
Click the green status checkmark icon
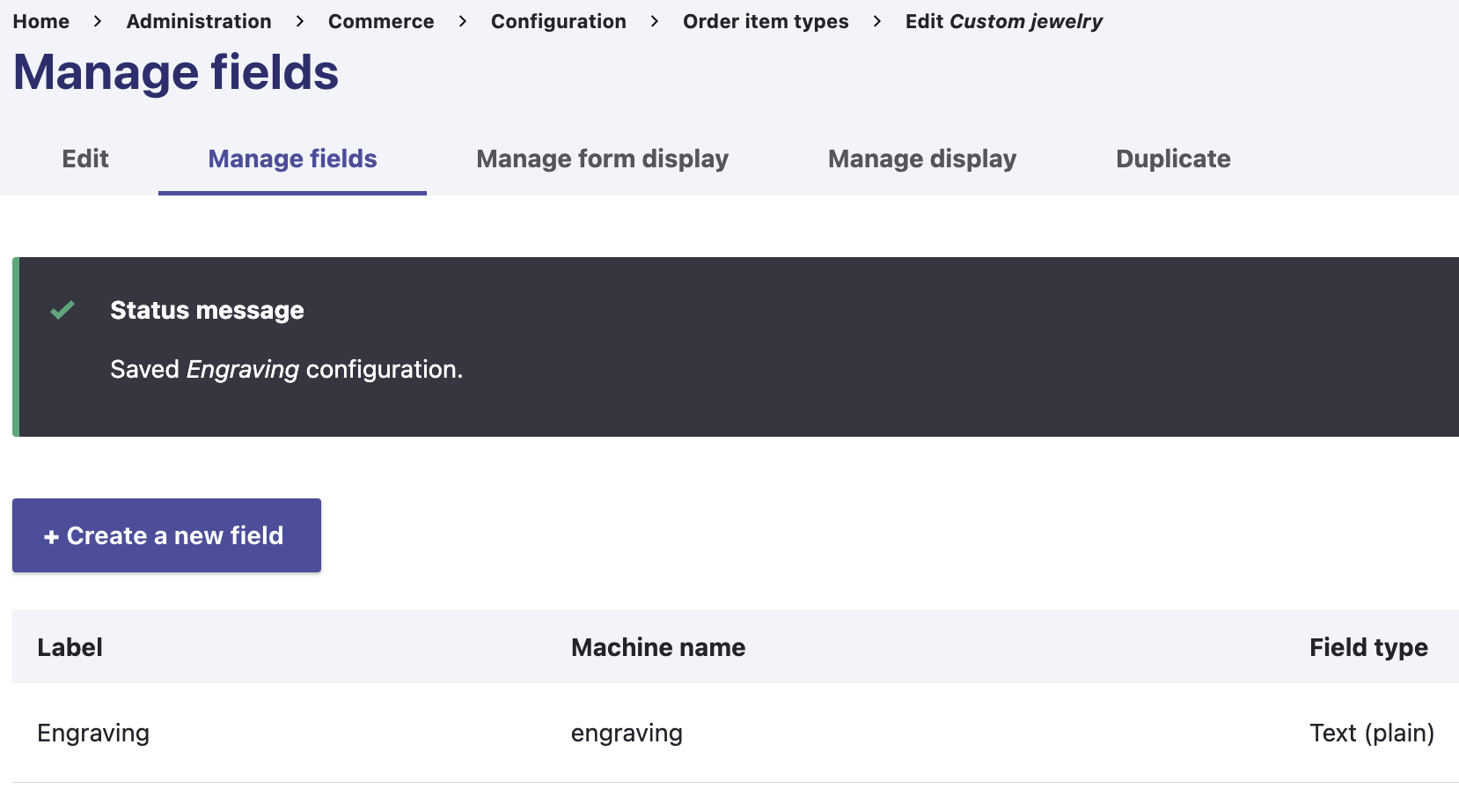(62, 310)
